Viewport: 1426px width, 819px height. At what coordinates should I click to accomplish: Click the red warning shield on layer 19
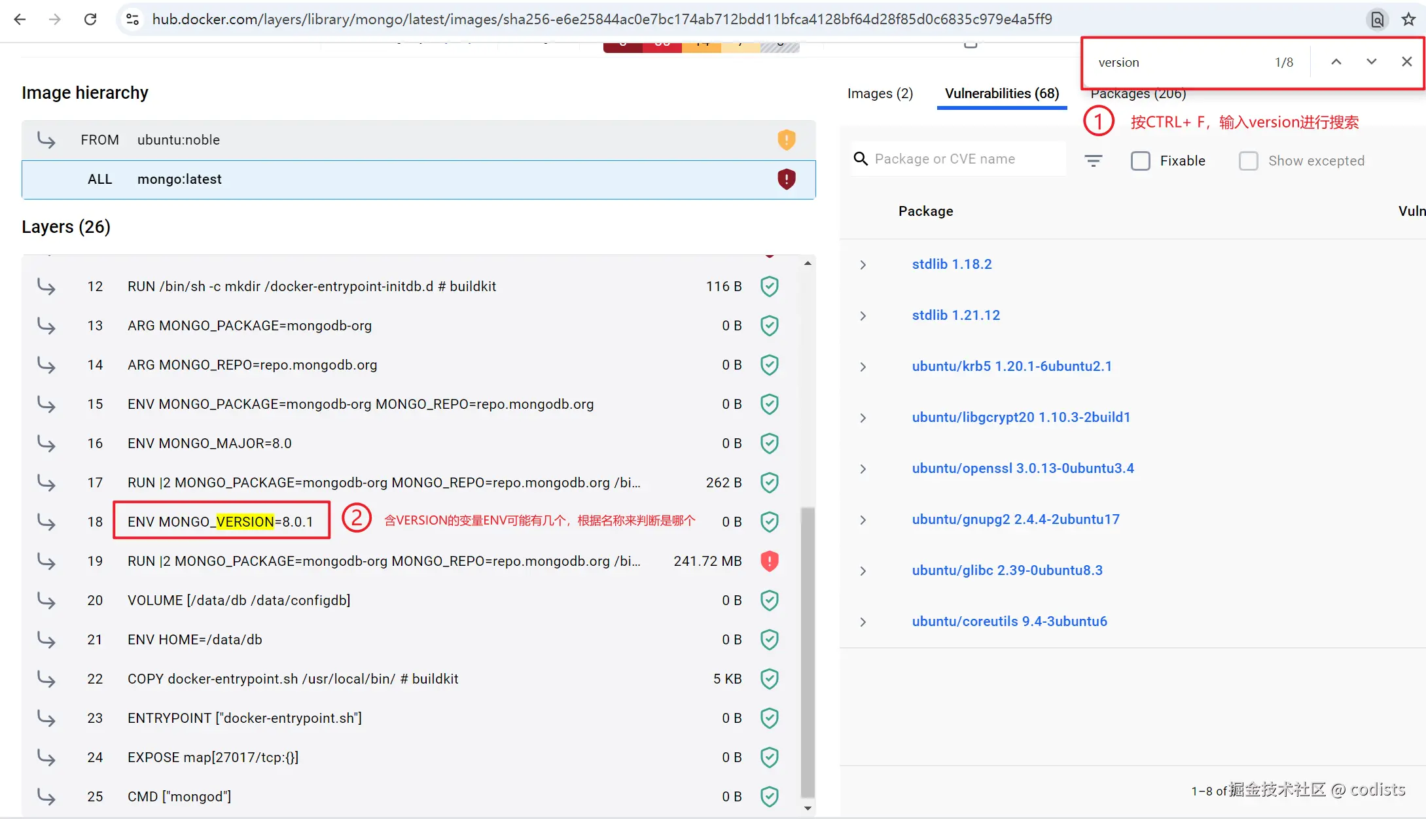coord(770,561)
